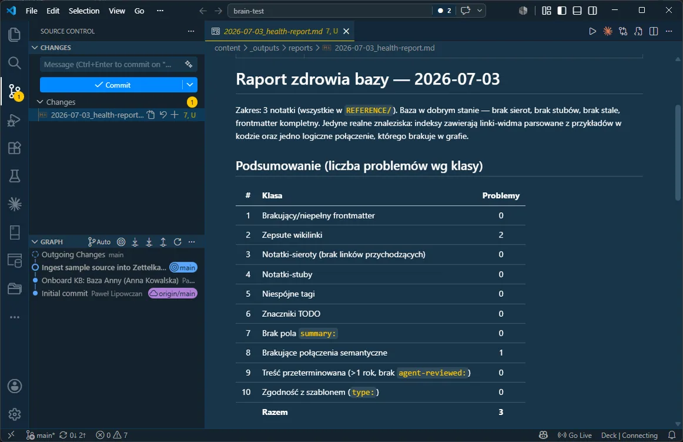Toggle Secondary Side Bar visibility
This screenshot has width=683, height=442.
(592, 11)
